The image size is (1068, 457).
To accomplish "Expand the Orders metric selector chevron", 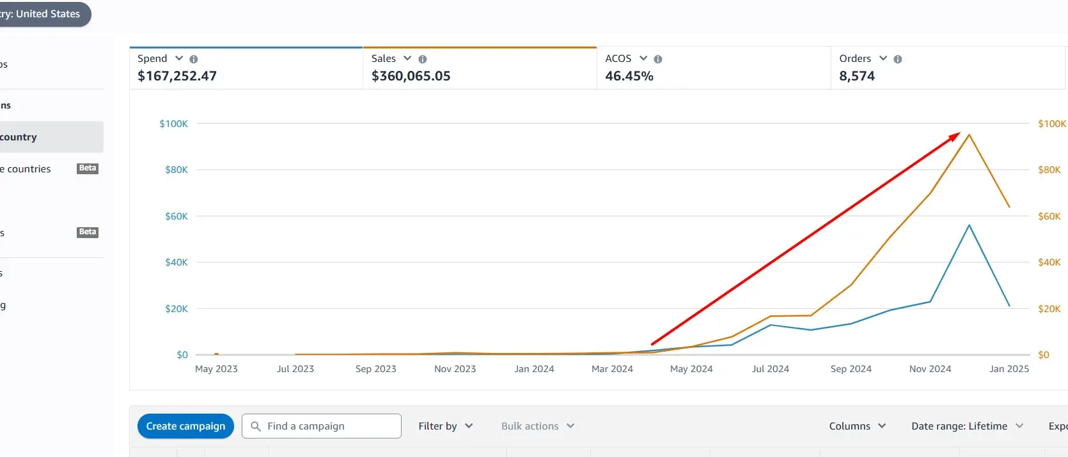I will coord(883,58).
